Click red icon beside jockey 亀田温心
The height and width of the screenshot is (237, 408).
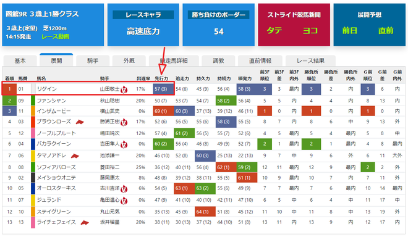[x=124, y=201]
